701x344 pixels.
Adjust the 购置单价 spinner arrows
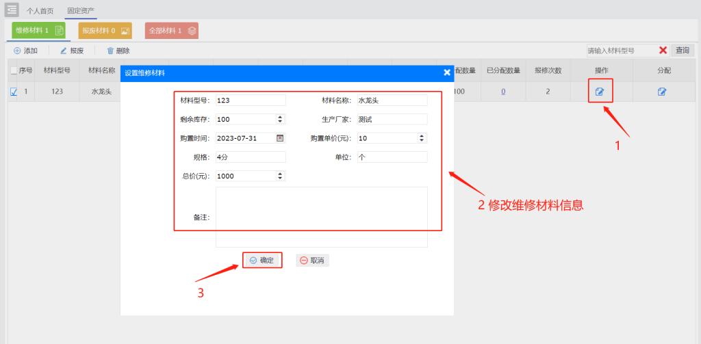point(421,138)
